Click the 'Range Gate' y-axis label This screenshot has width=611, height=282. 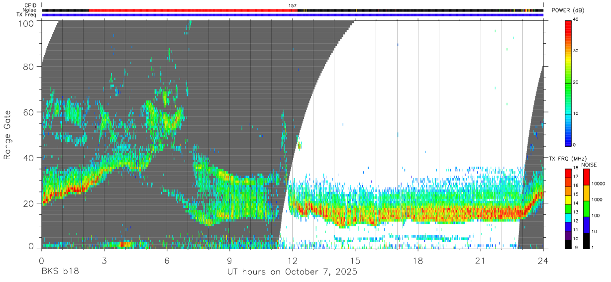(7, 134)
